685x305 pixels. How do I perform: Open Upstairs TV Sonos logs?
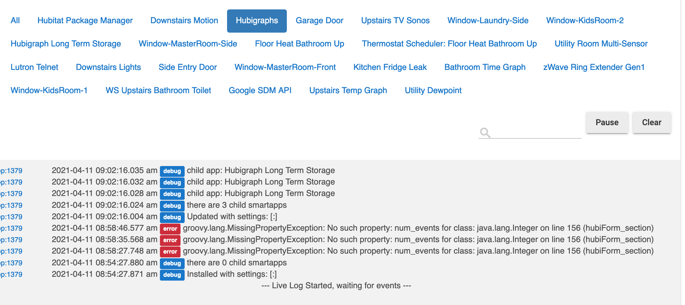point(395,21)
